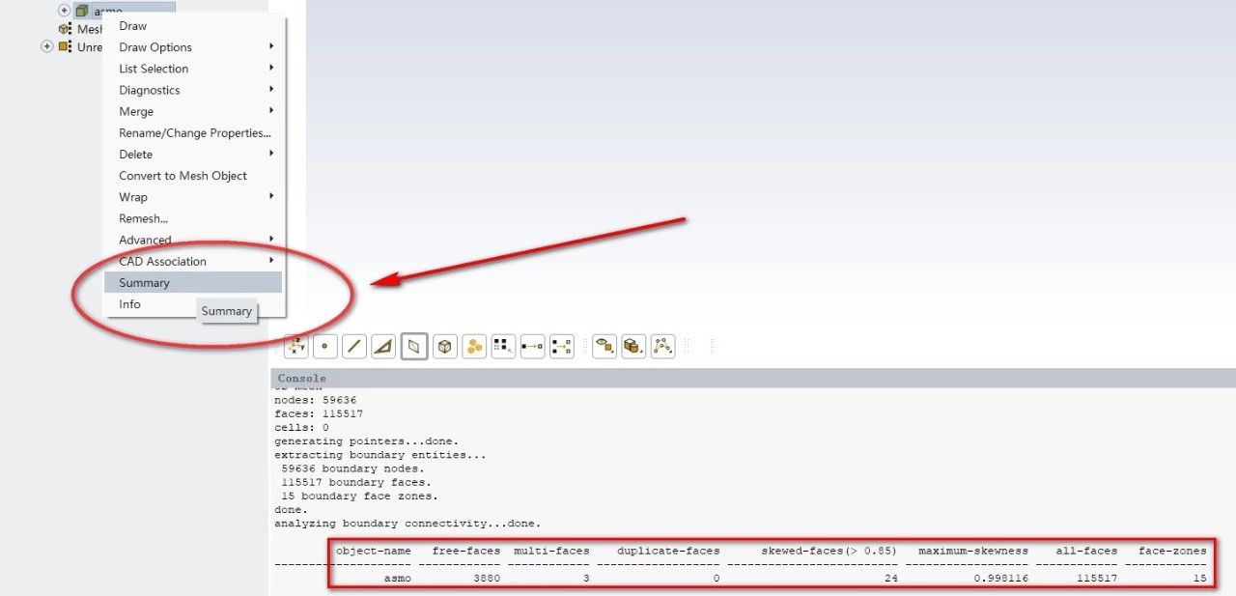Expand the asmo tree node

(64, 11)
